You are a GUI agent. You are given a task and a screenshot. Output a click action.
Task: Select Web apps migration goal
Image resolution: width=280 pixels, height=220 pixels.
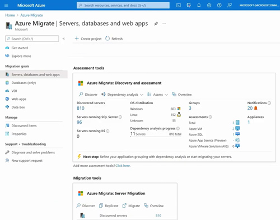(x=18, y=99)
